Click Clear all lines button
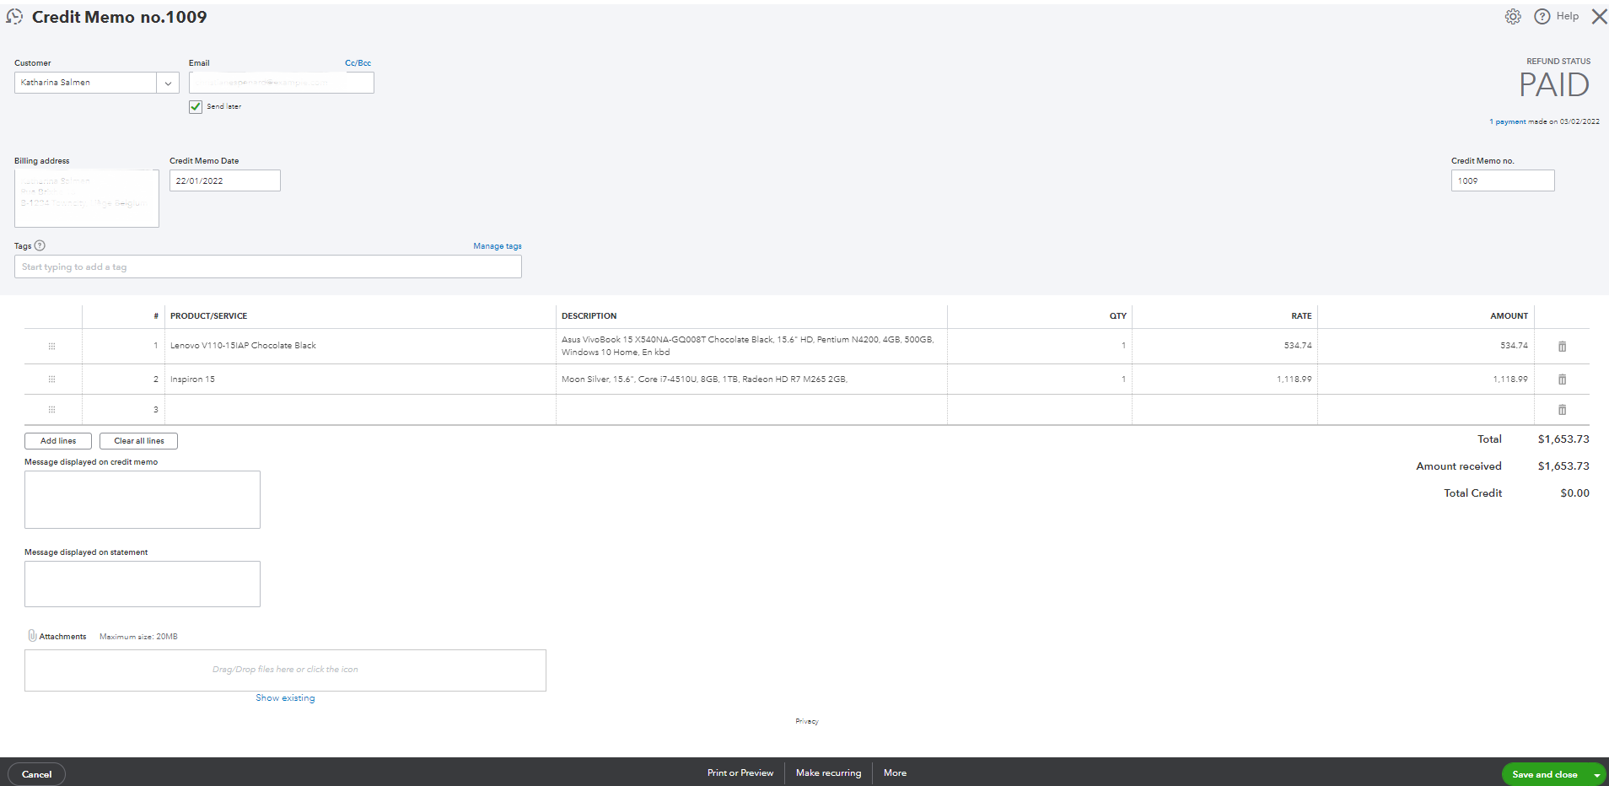 pyautogui.click(x=139, y=441)
